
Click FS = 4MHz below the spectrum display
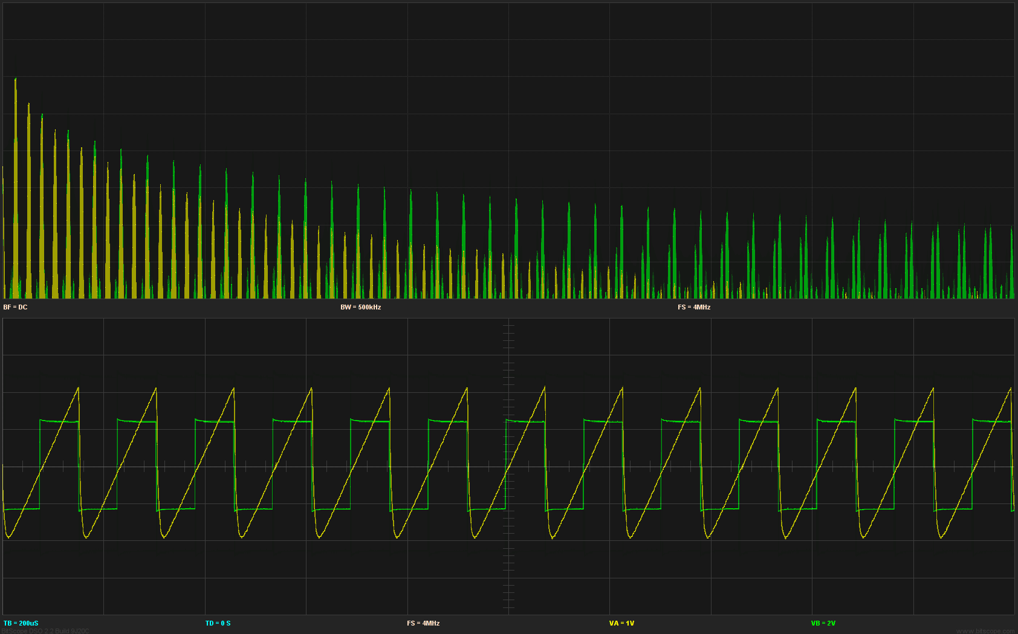tap(693, 307)
